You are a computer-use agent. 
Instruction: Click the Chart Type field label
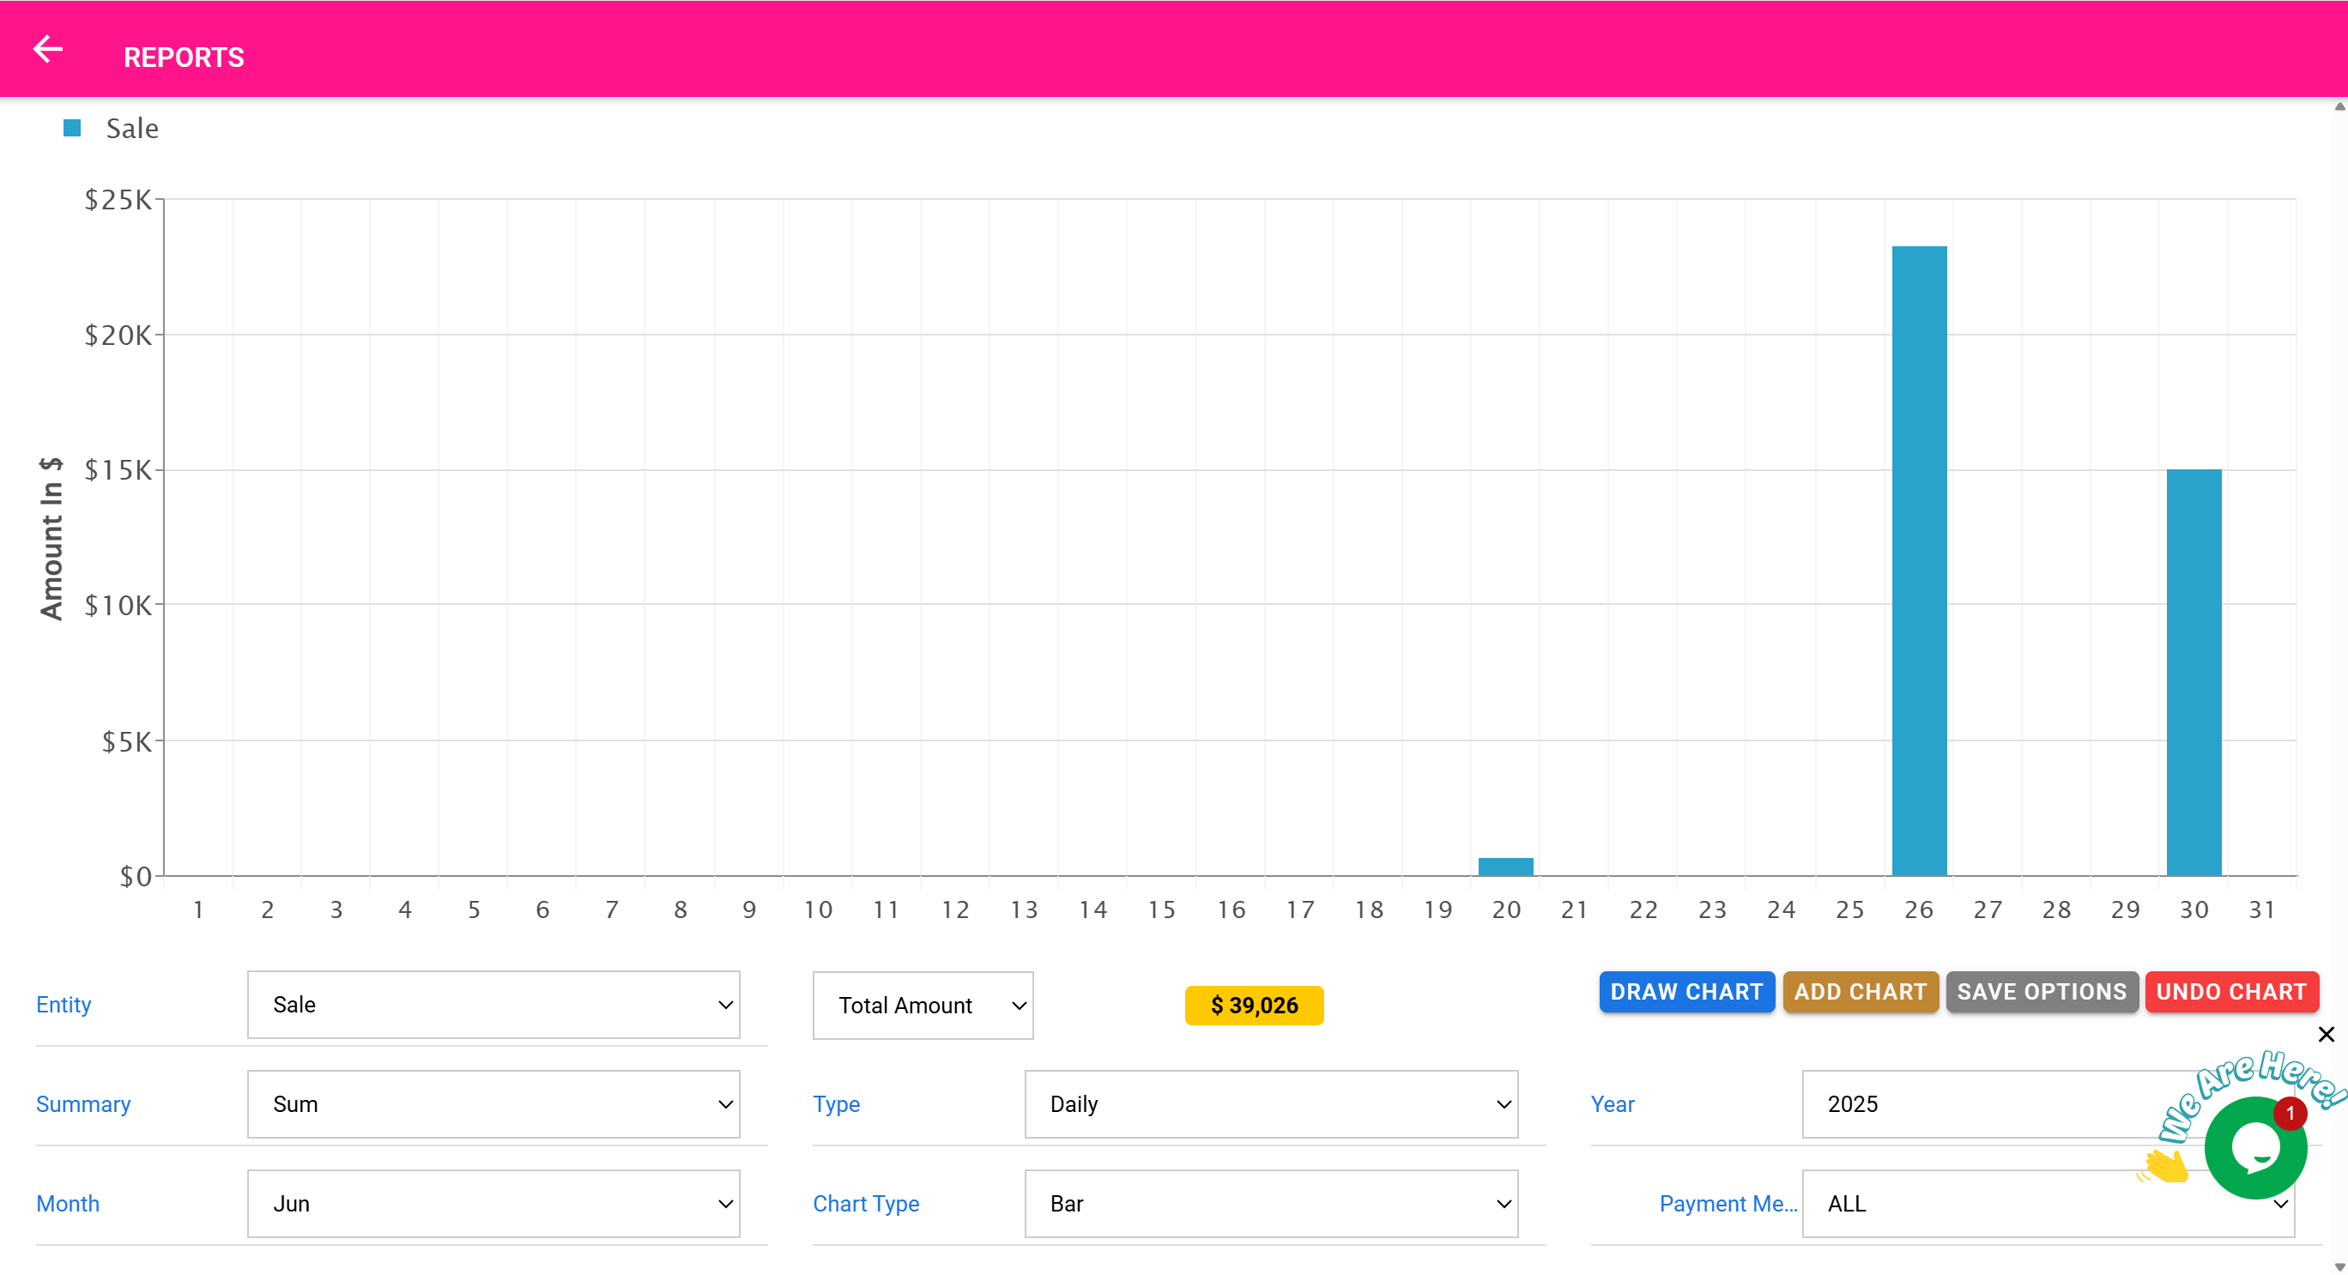pyautogui.click(x=866, y=1203)
